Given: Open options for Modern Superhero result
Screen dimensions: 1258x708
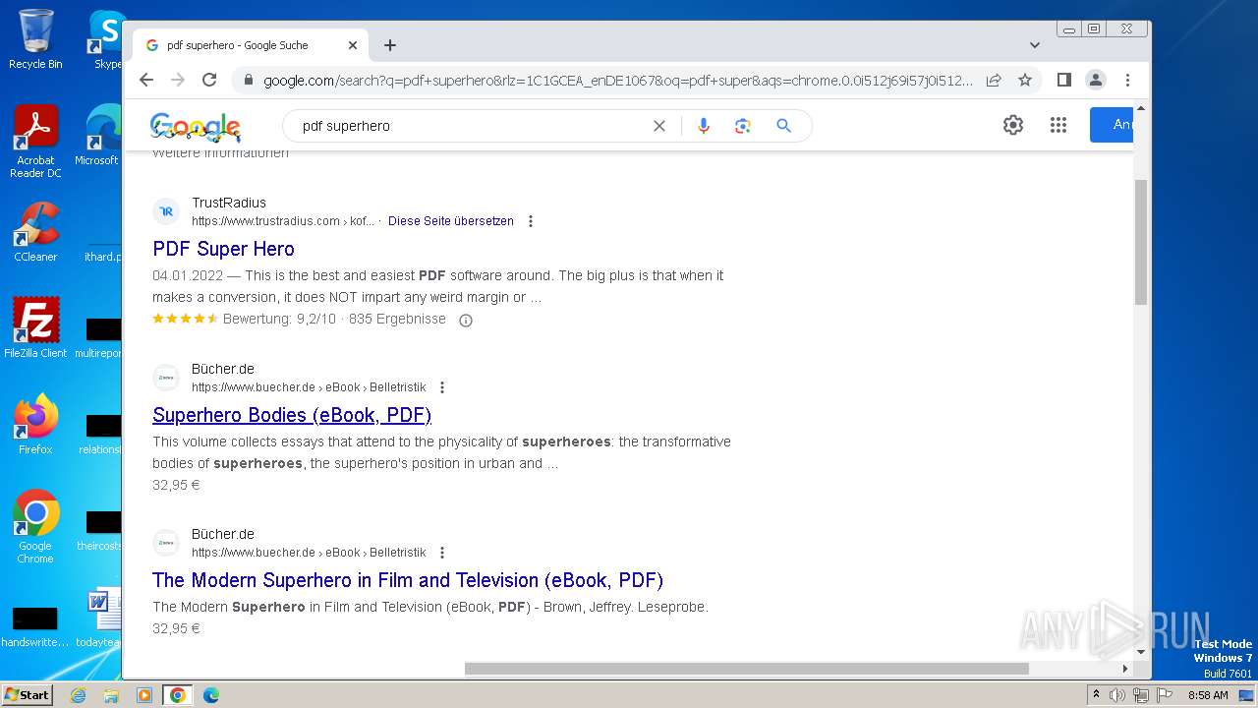Looking at the screenshot, I should [x=442, y=553].
